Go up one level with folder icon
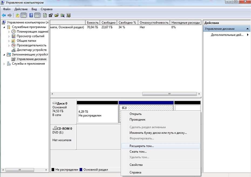The height and width of the screenshot is (177, 251). [18, 15]
